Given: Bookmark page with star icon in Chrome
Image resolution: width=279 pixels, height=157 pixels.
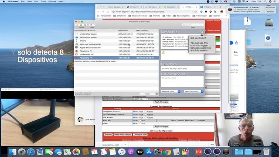Looking at the screenshot, I should (196, 12).
